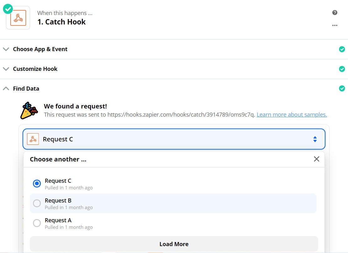Expand the Customize Hook section
348x253 pixels.
[6, 69]
